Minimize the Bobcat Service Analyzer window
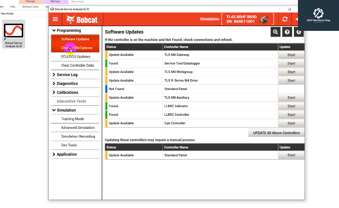This screenshot has width=339, height=208. (x=279, y=9)
